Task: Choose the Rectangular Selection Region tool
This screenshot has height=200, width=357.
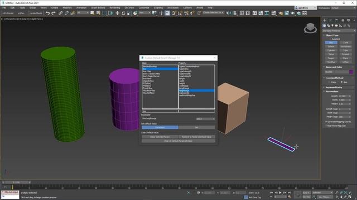Action: [104, 13]
